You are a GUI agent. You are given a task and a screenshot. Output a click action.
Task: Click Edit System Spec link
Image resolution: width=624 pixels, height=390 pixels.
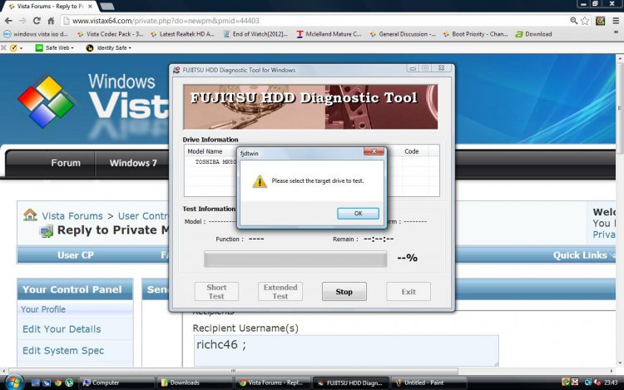pos(63,351)
